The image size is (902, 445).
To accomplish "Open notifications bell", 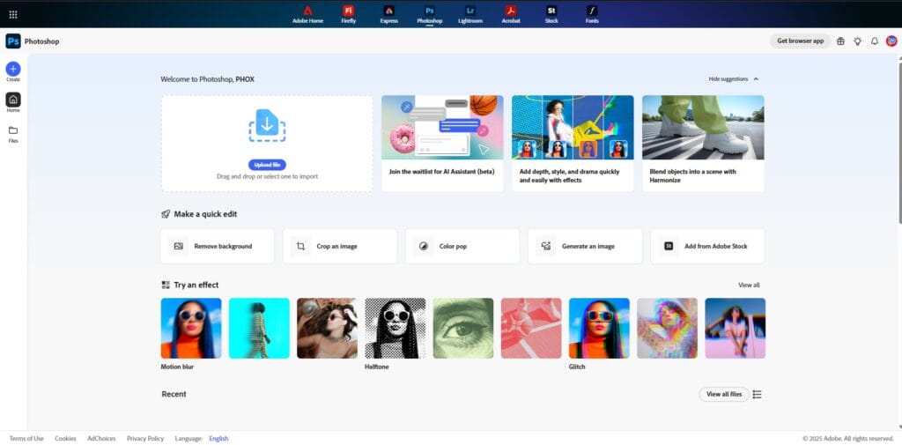I will pyautogui.click(x=875, y=41).
